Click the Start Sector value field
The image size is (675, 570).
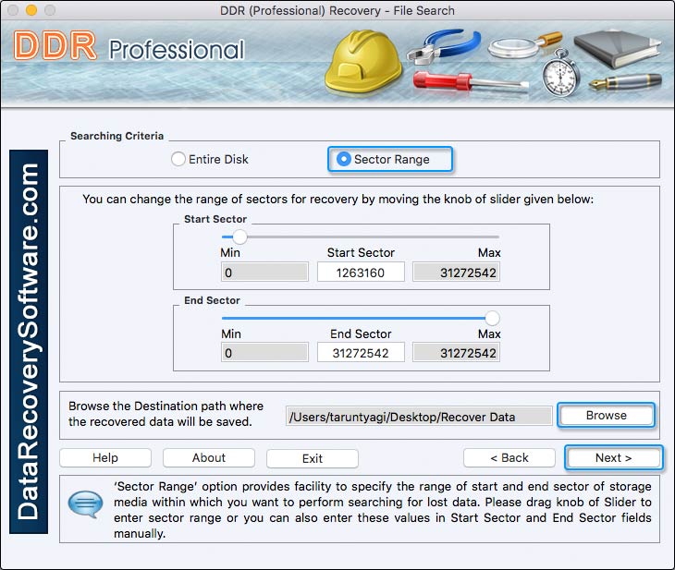pos(361,272)
